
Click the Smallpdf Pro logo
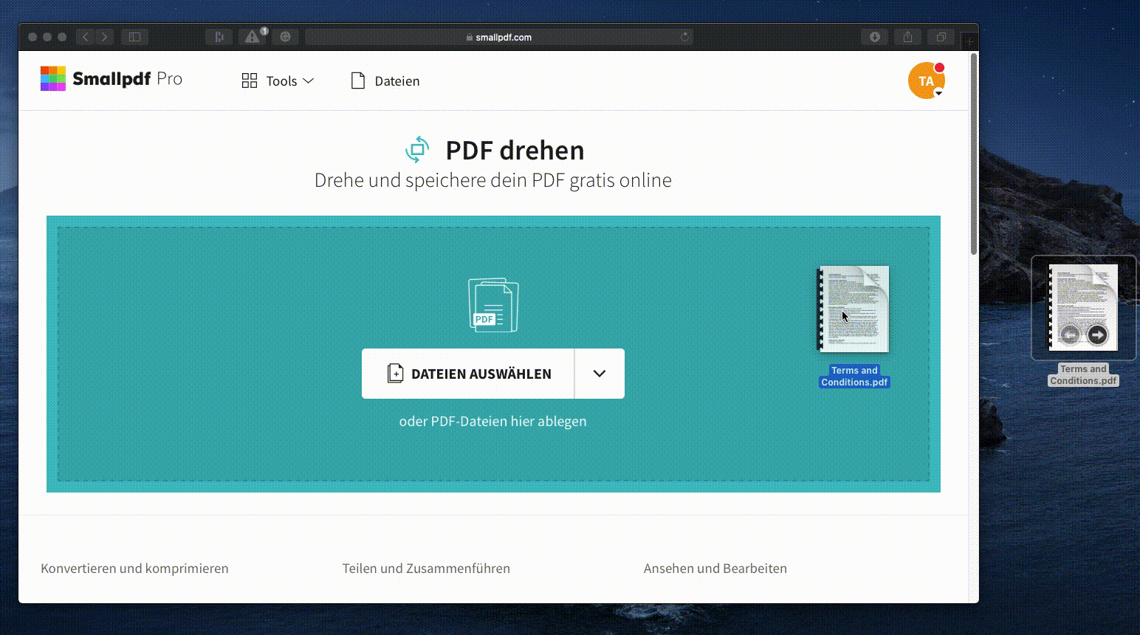[111, 79]
